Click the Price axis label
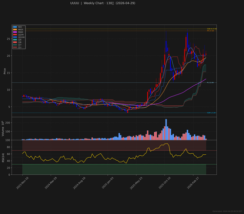The width and height of the screenshot is (244, 214). coord(4,71)
